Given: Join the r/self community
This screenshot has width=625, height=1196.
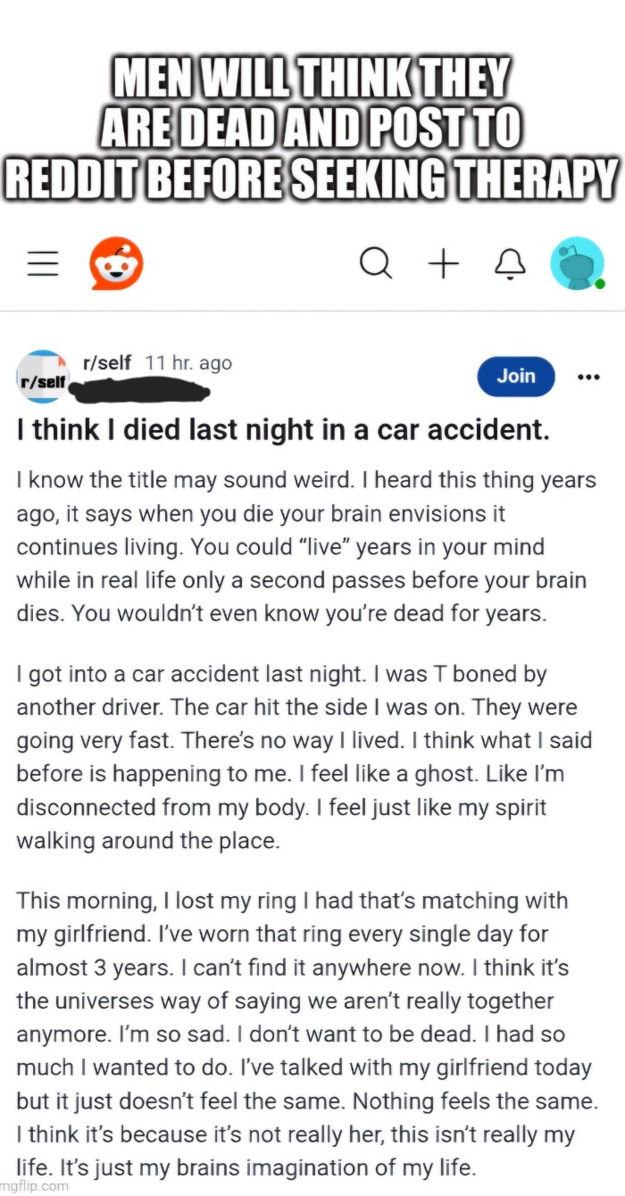Looking at the screenshot, I should click(x=516, y=377).
